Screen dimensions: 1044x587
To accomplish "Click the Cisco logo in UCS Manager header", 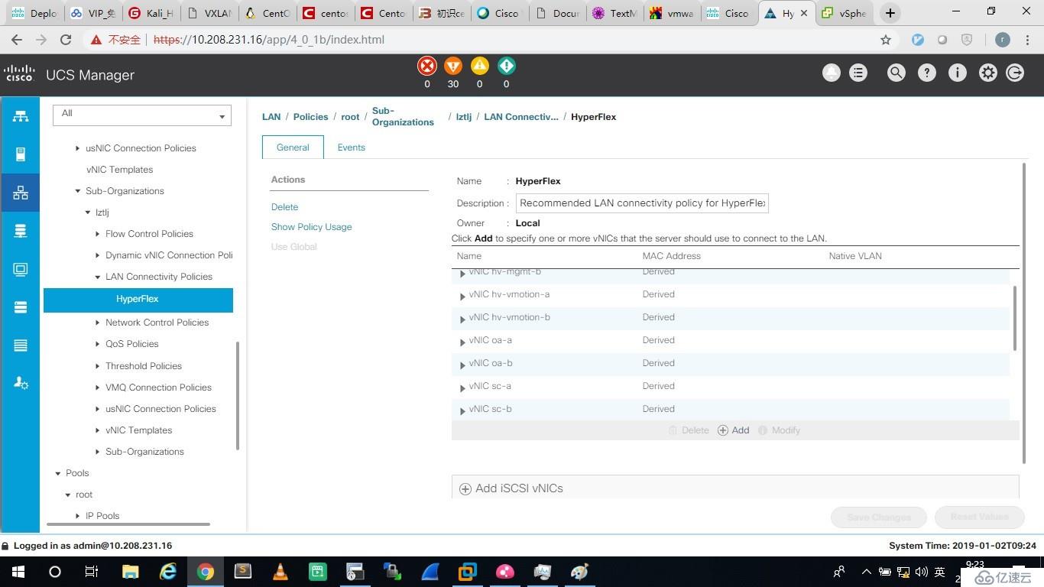I will click(x=19, y=74).
